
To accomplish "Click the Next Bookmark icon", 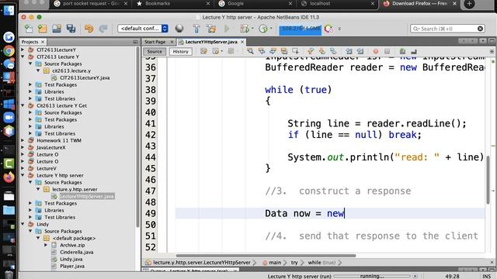I will [x=322, y=51].
